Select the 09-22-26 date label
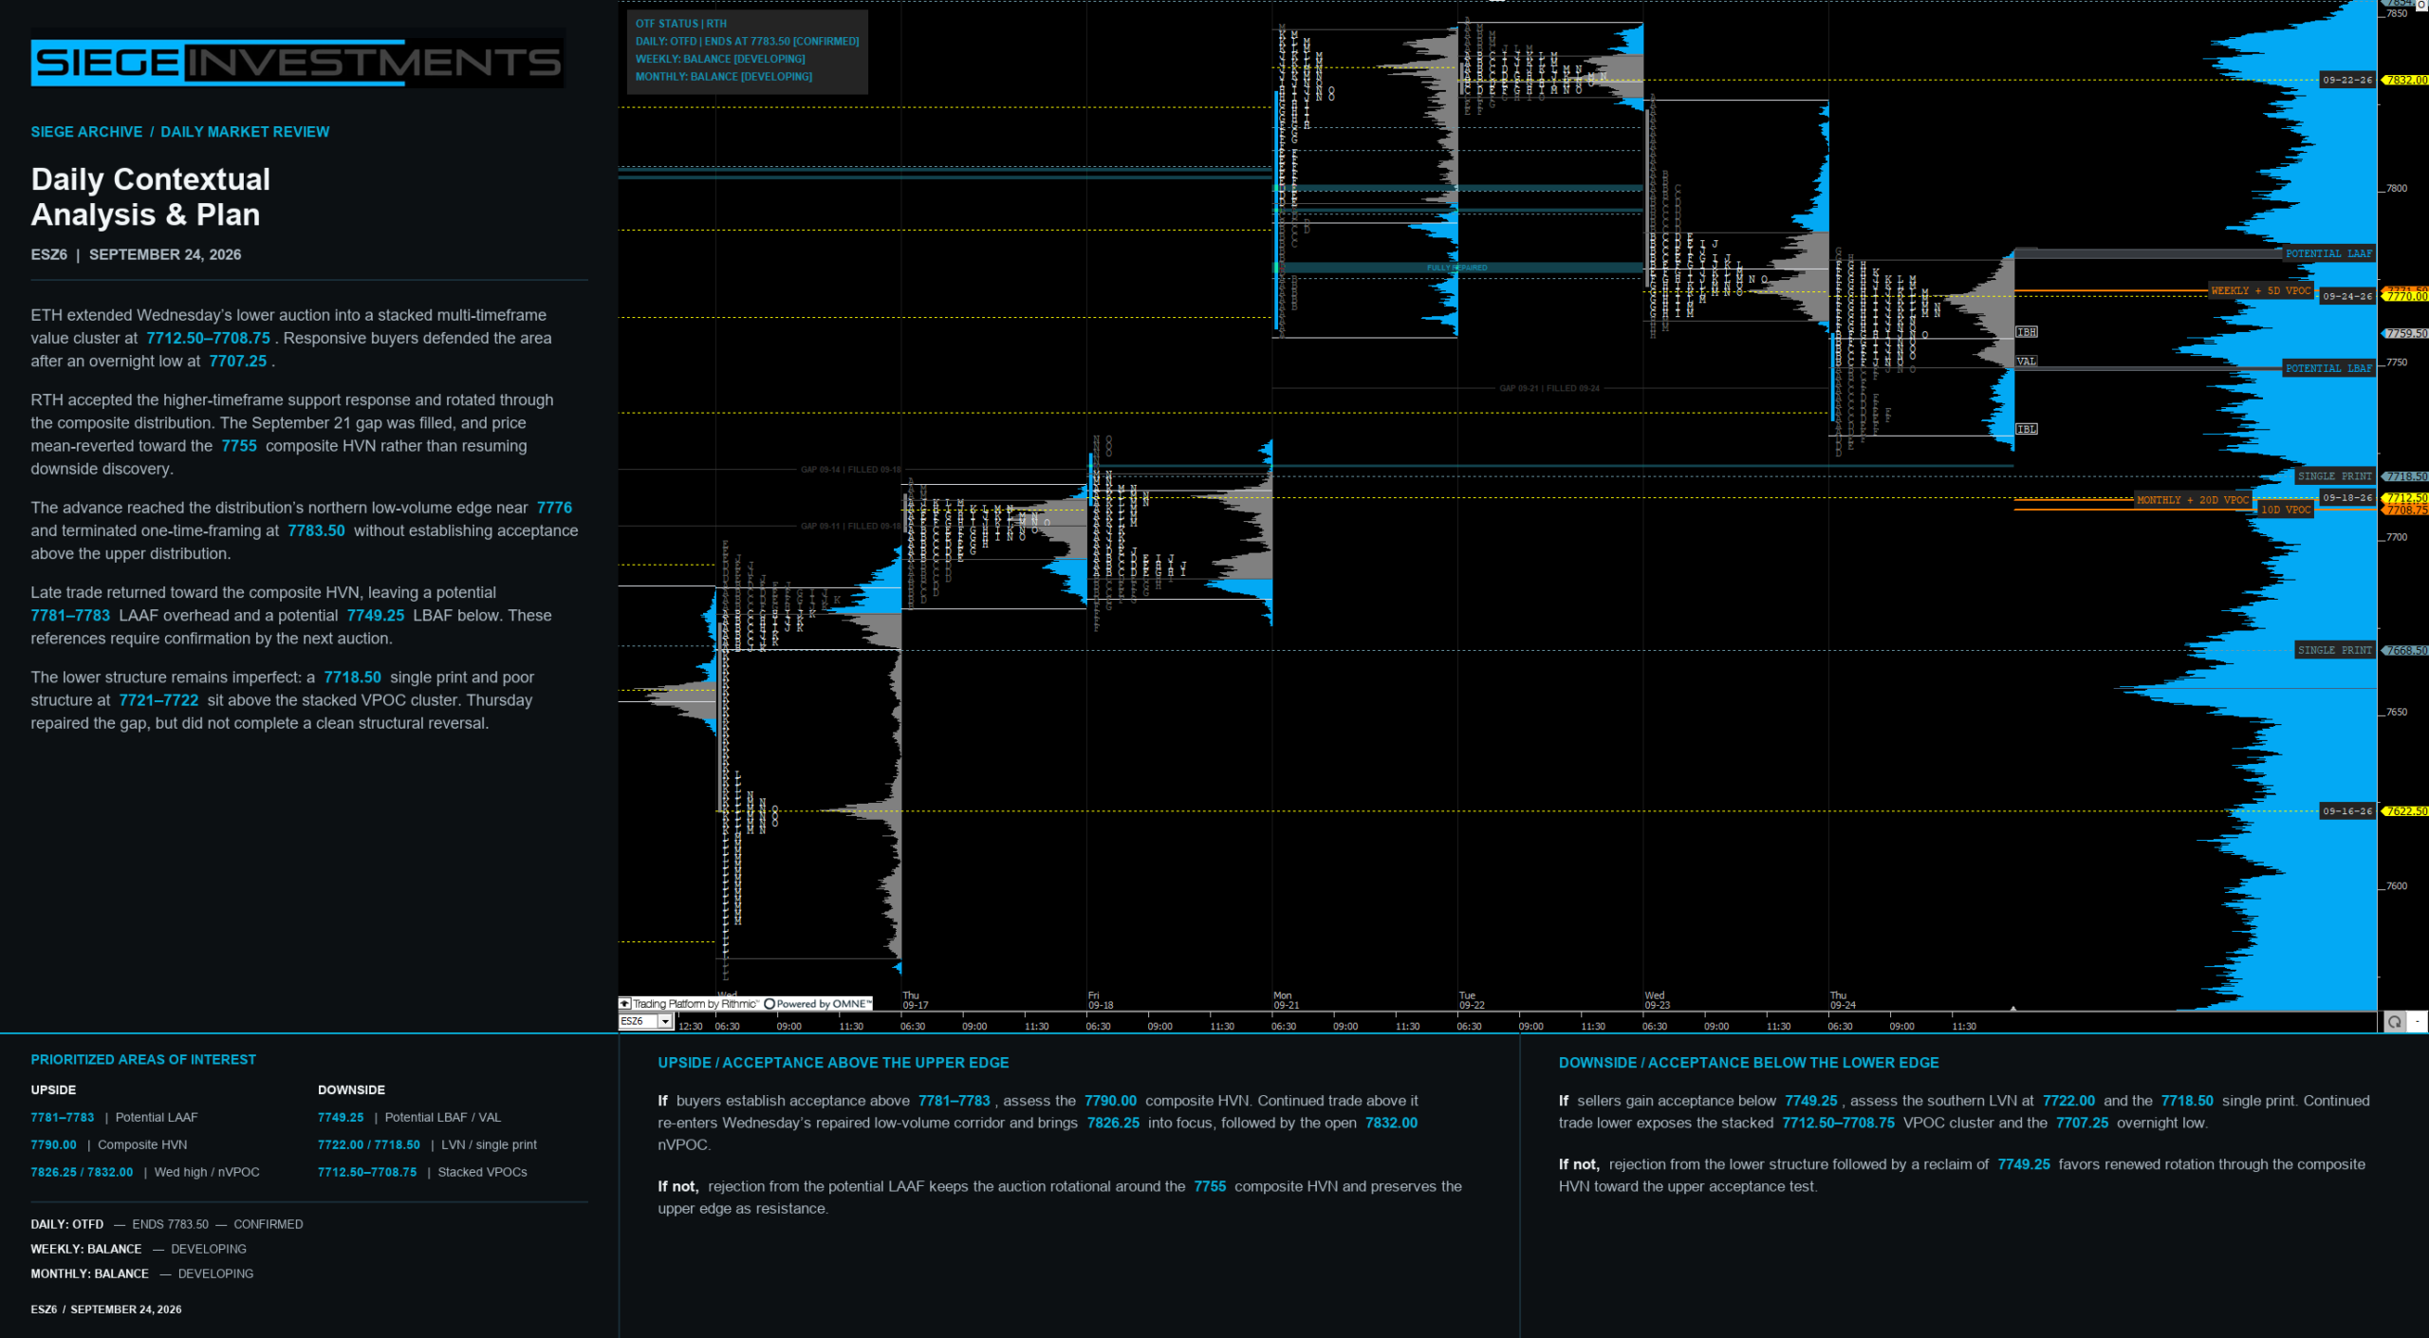The image size is (2429, 1338). 2347,81
